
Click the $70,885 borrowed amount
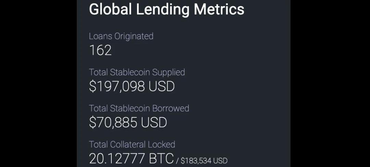click(x=113, y=123)
